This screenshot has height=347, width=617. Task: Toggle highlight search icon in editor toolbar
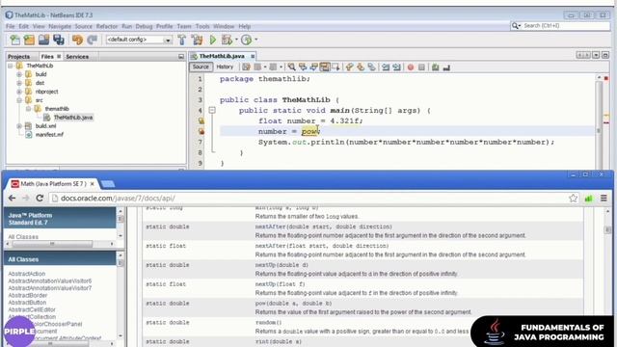pos(325,67)
